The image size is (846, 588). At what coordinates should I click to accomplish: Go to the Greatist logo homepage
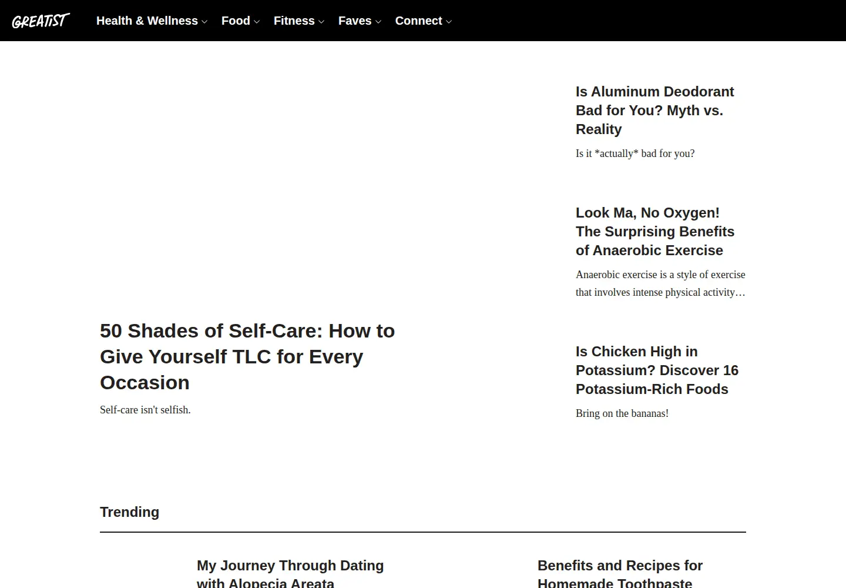(41, 21)
